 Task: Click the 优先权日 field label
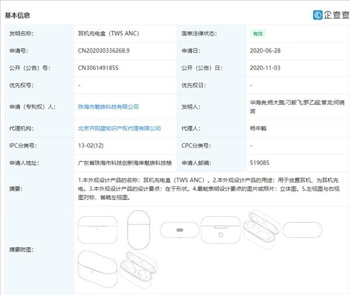click(194, 85)
